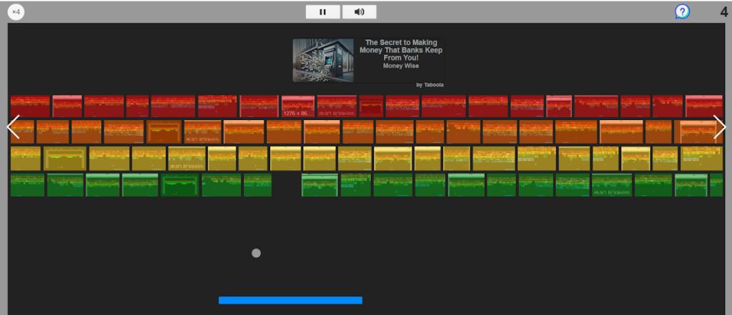Click red brick labeled 1276 x 86
This screenshot has height=315, width=732.
[297, 106]
